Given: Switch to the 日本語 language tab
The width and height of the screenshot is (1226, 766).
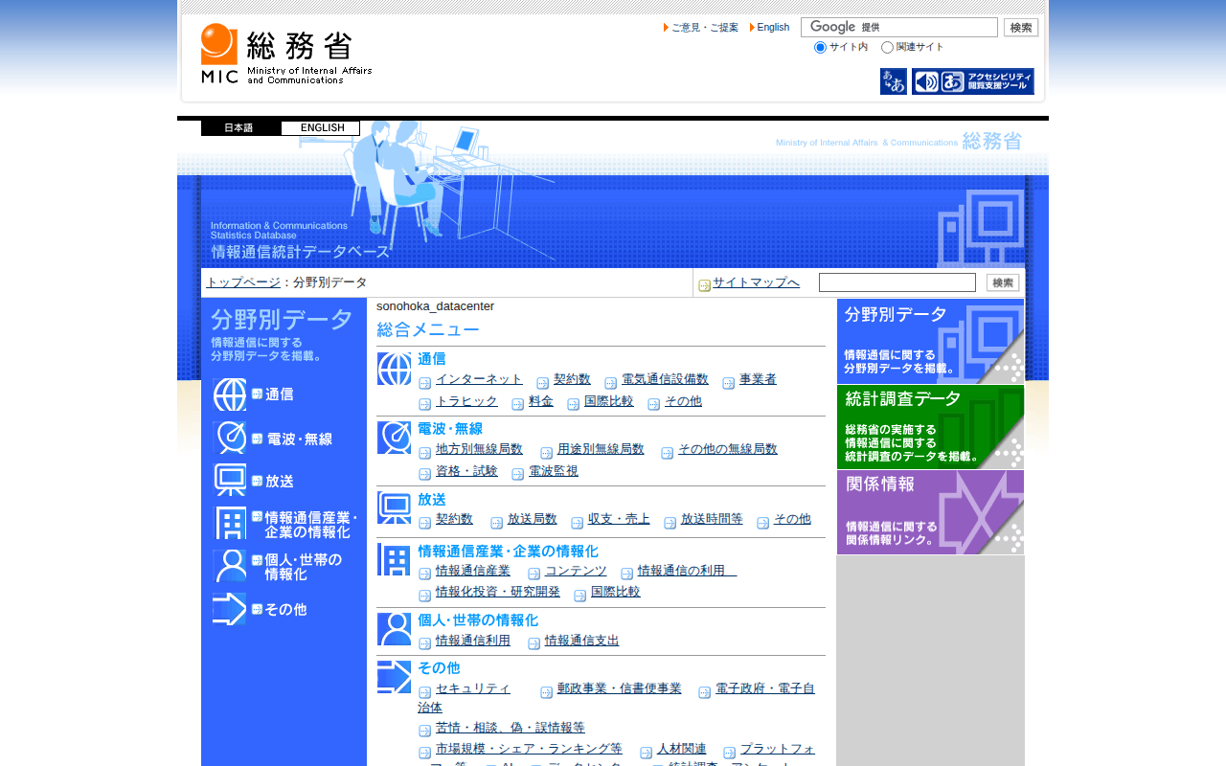Looking at the screenshot, I should click(x=240, y=128).
